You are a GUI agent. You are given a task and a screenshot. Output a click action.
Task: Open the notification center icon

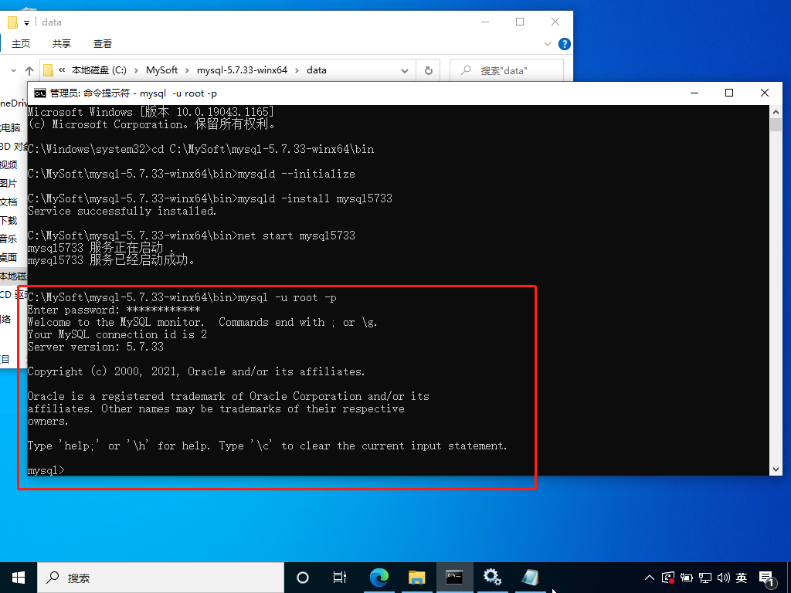tap(767, 578)
